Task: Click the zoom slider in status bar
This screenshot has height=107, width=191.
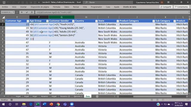Action: [x=175, y=100]
